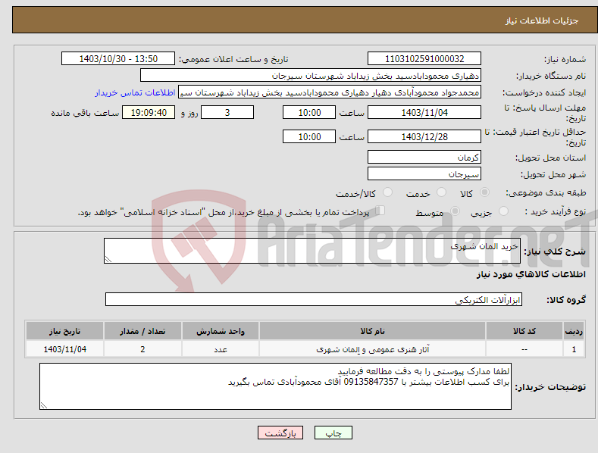Image resolution: width=598 pixels, height=453 pixels.
Task: Select the متوسط purchase type radio
Action: (x=455, y=211)
